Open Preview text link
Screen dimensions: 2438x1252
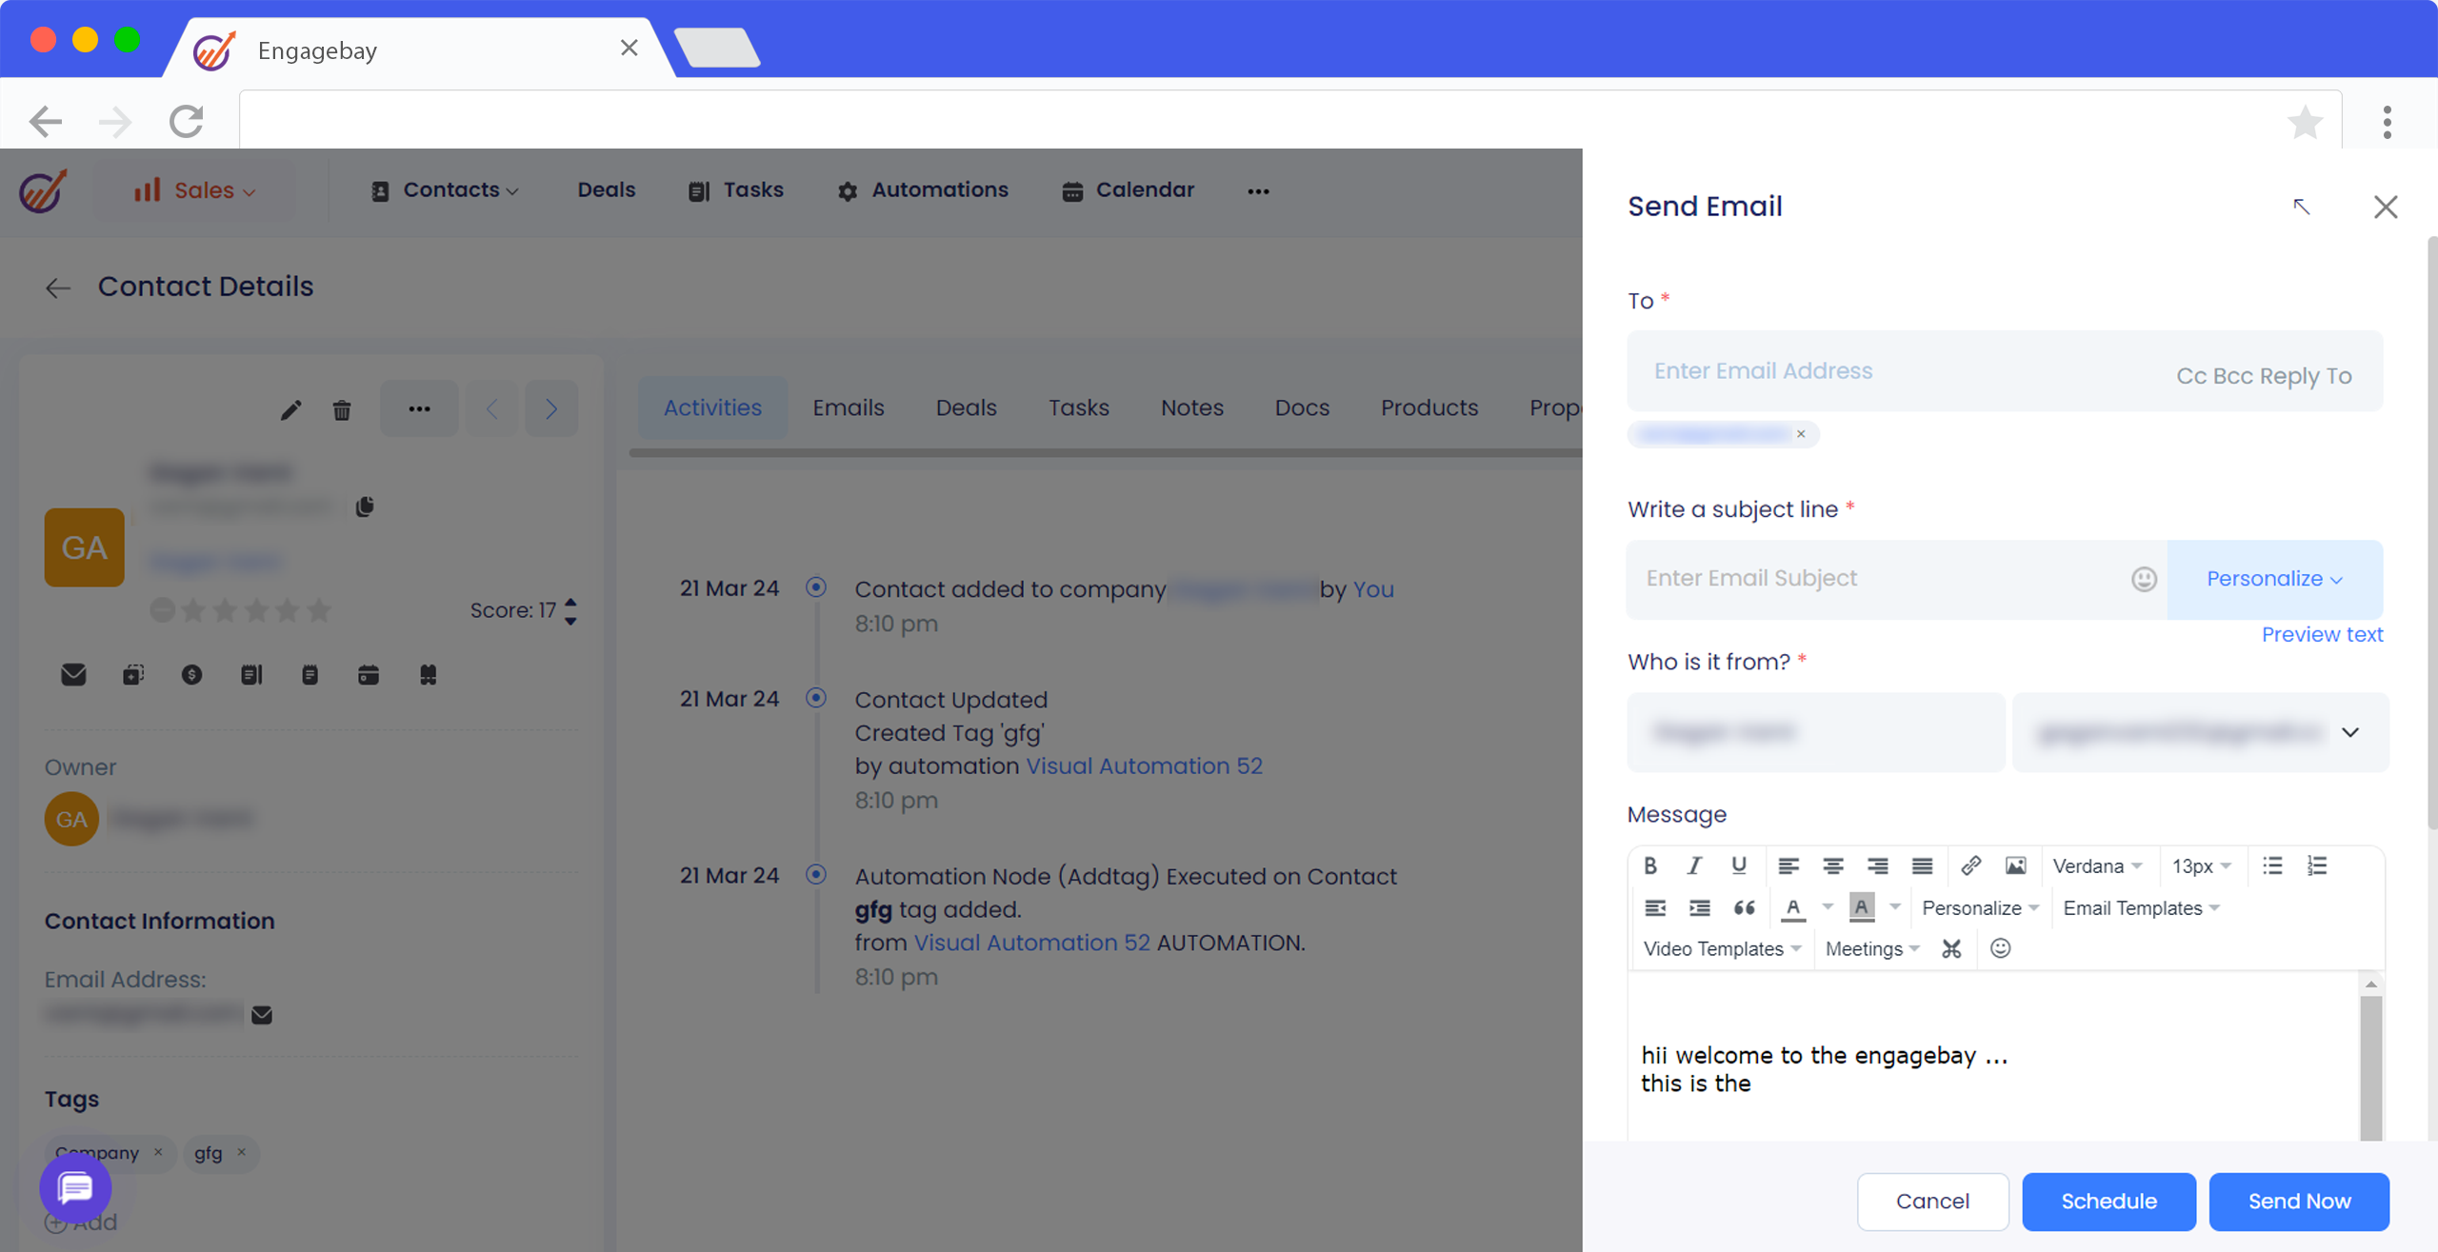coord(2322,635)
